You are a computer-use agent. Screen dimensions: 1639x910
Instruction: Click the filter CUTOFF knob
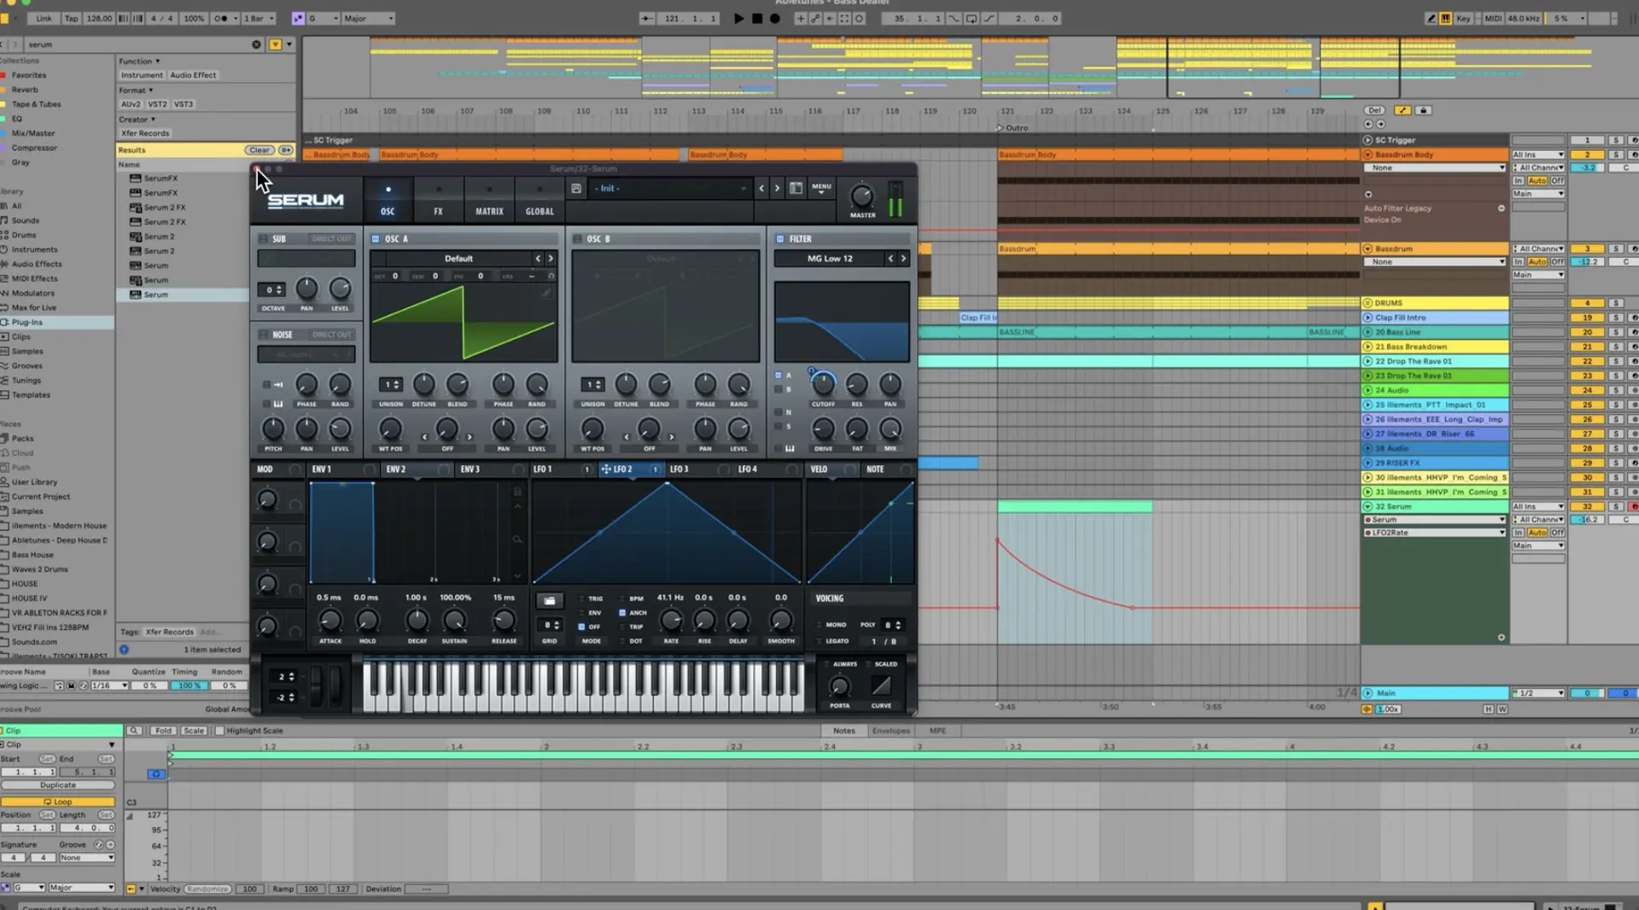[x=823, y=384]
